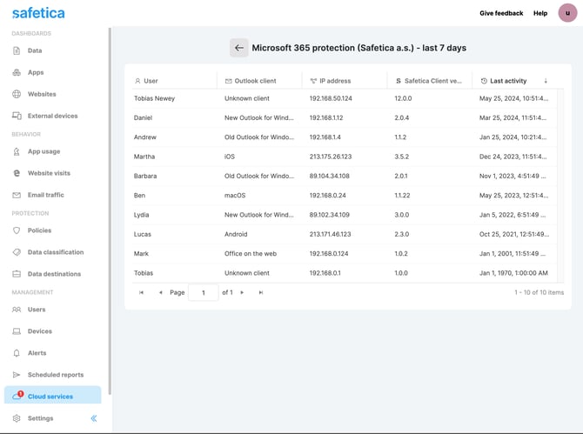This screenshot has width=583, height=434.
Task: Open Cloud services with notification badge
Action: click(50, 397)
